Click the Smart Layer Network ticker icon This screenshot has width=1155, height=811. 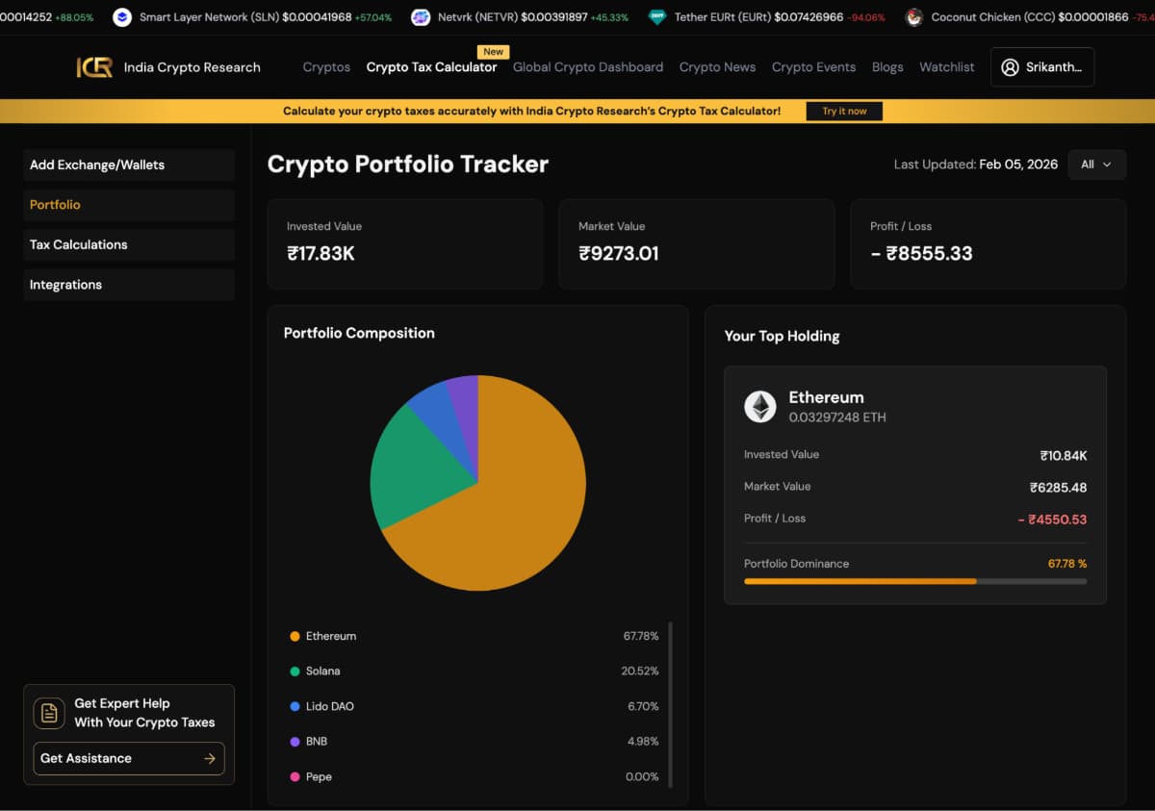(122, 17)
